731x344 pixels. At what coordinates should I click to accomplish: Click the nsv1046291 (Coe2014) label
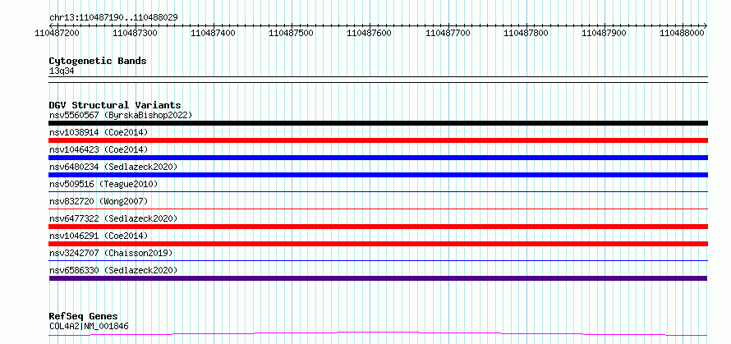pos(99,236)
